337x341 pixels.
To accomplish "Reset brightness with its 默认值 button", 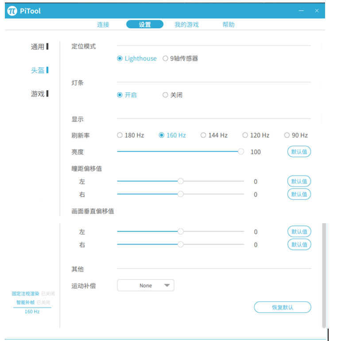I will [299, 151].
